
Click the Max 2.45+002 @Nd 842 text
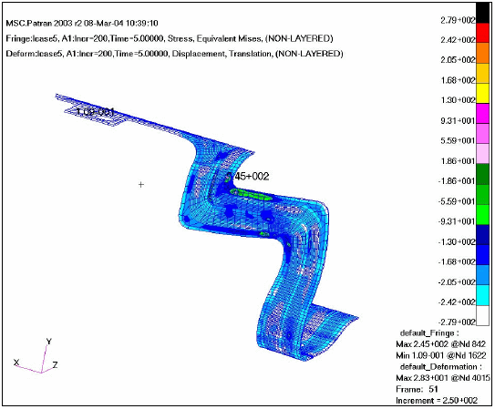(x=440, y=343)
